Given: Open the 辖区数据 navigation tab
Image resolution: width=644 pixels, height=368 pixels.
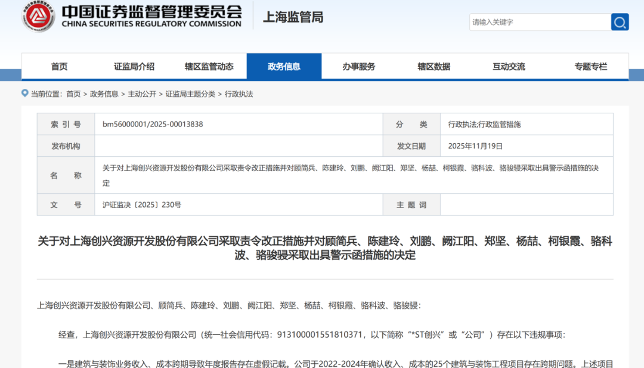Looking at the screenshot, I should point(434,67).
